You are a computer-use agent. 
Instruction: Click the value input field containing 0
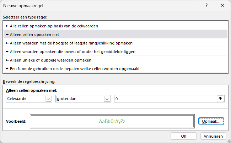point(165,99)
